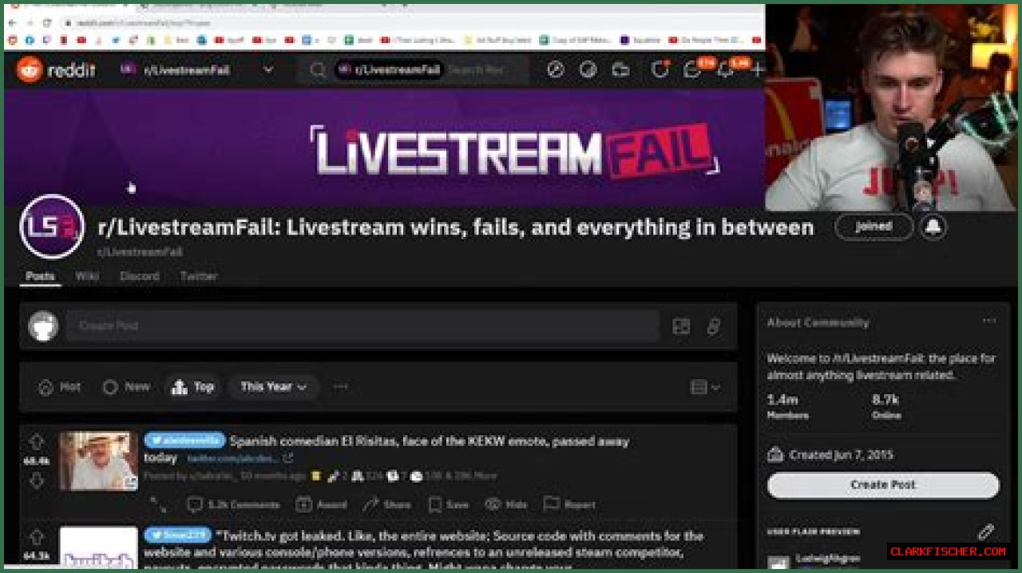Screen dimensions: 1022x573
Task: Switch post sorting to Hot
Action: tap(60, 387)
